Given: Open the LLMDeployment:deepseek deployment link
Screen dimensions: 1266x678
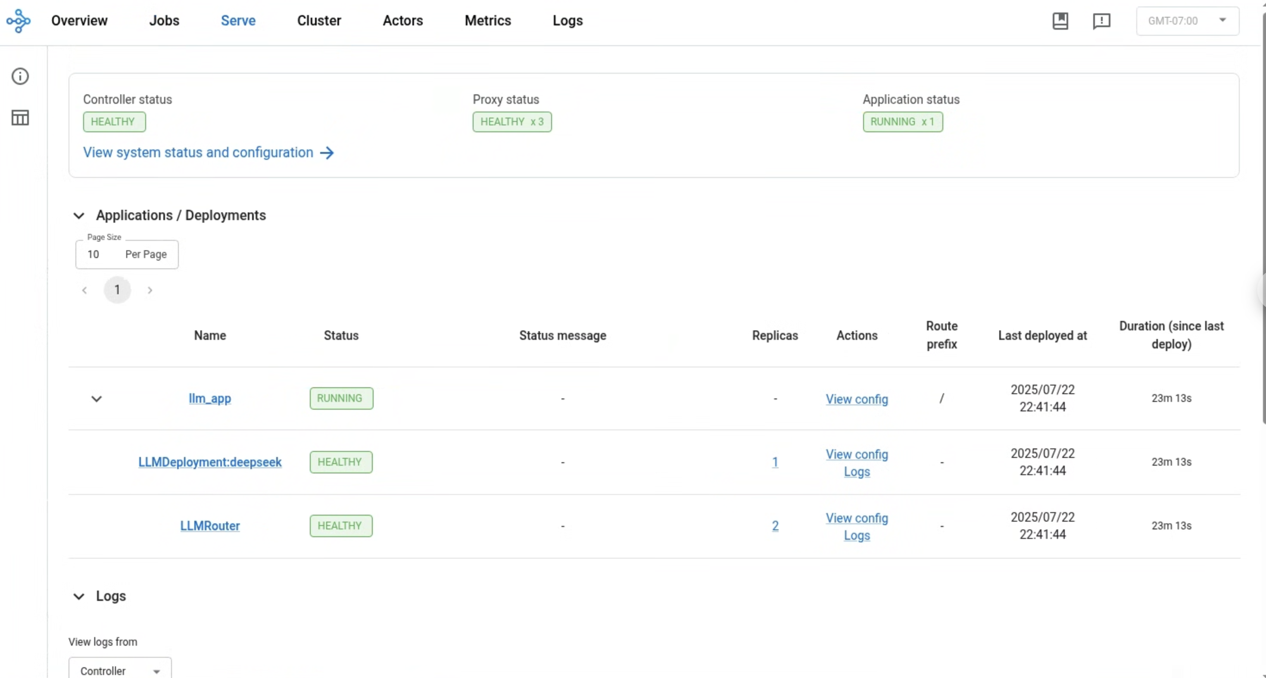Looking at the screenshot, I should (x=210, y=462).
